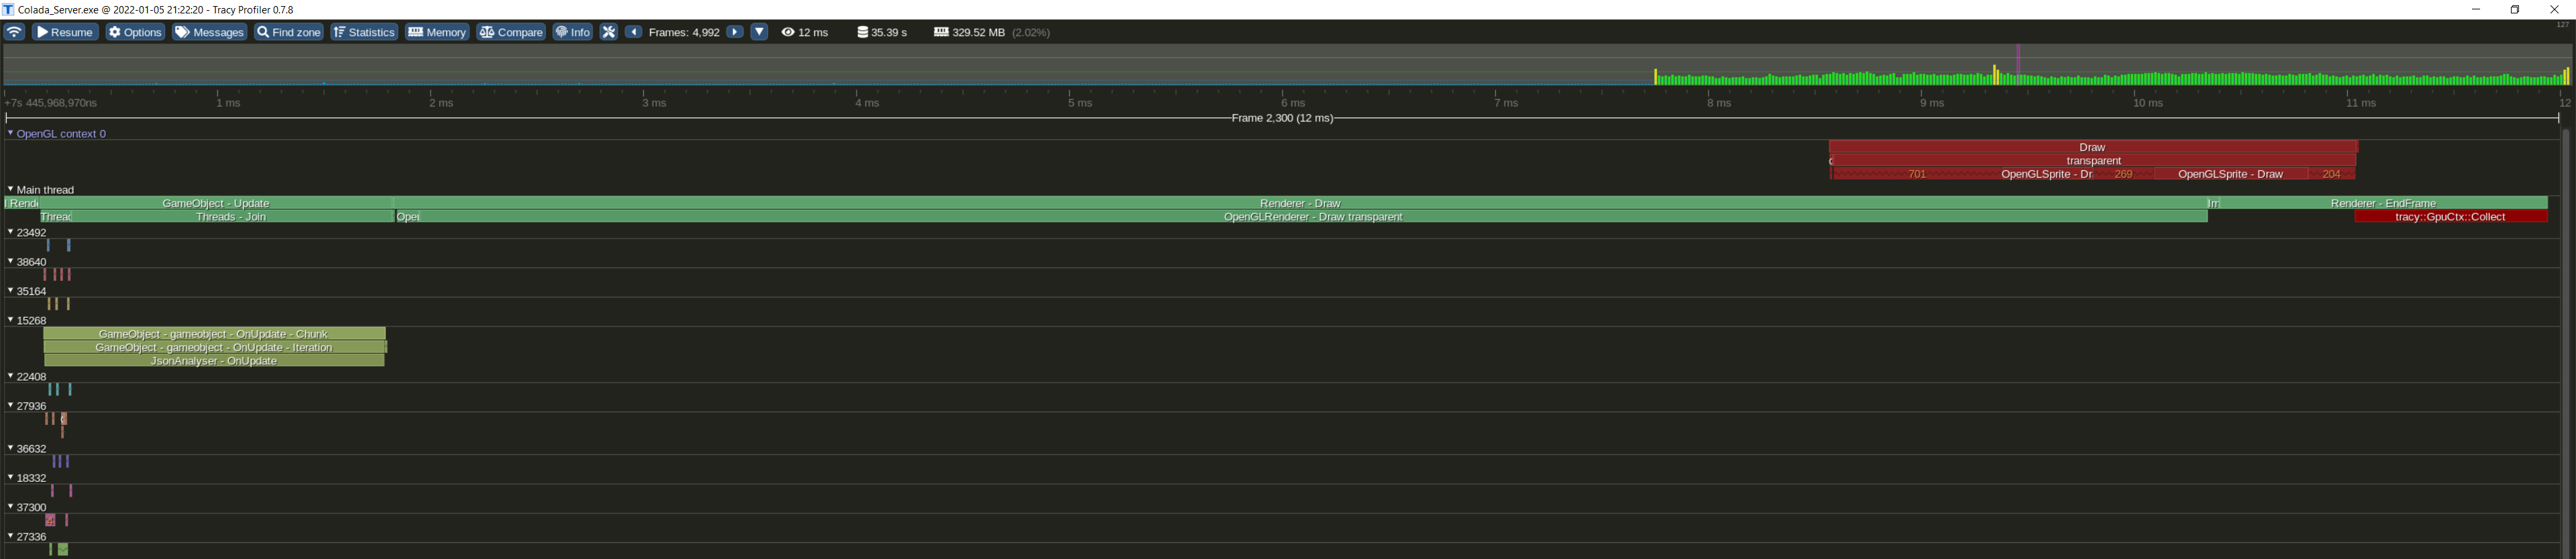The image size is (2576, 559).
Task: Click the Frame 2,300 (12 ms) label
Action: (x=1281, y=118)
